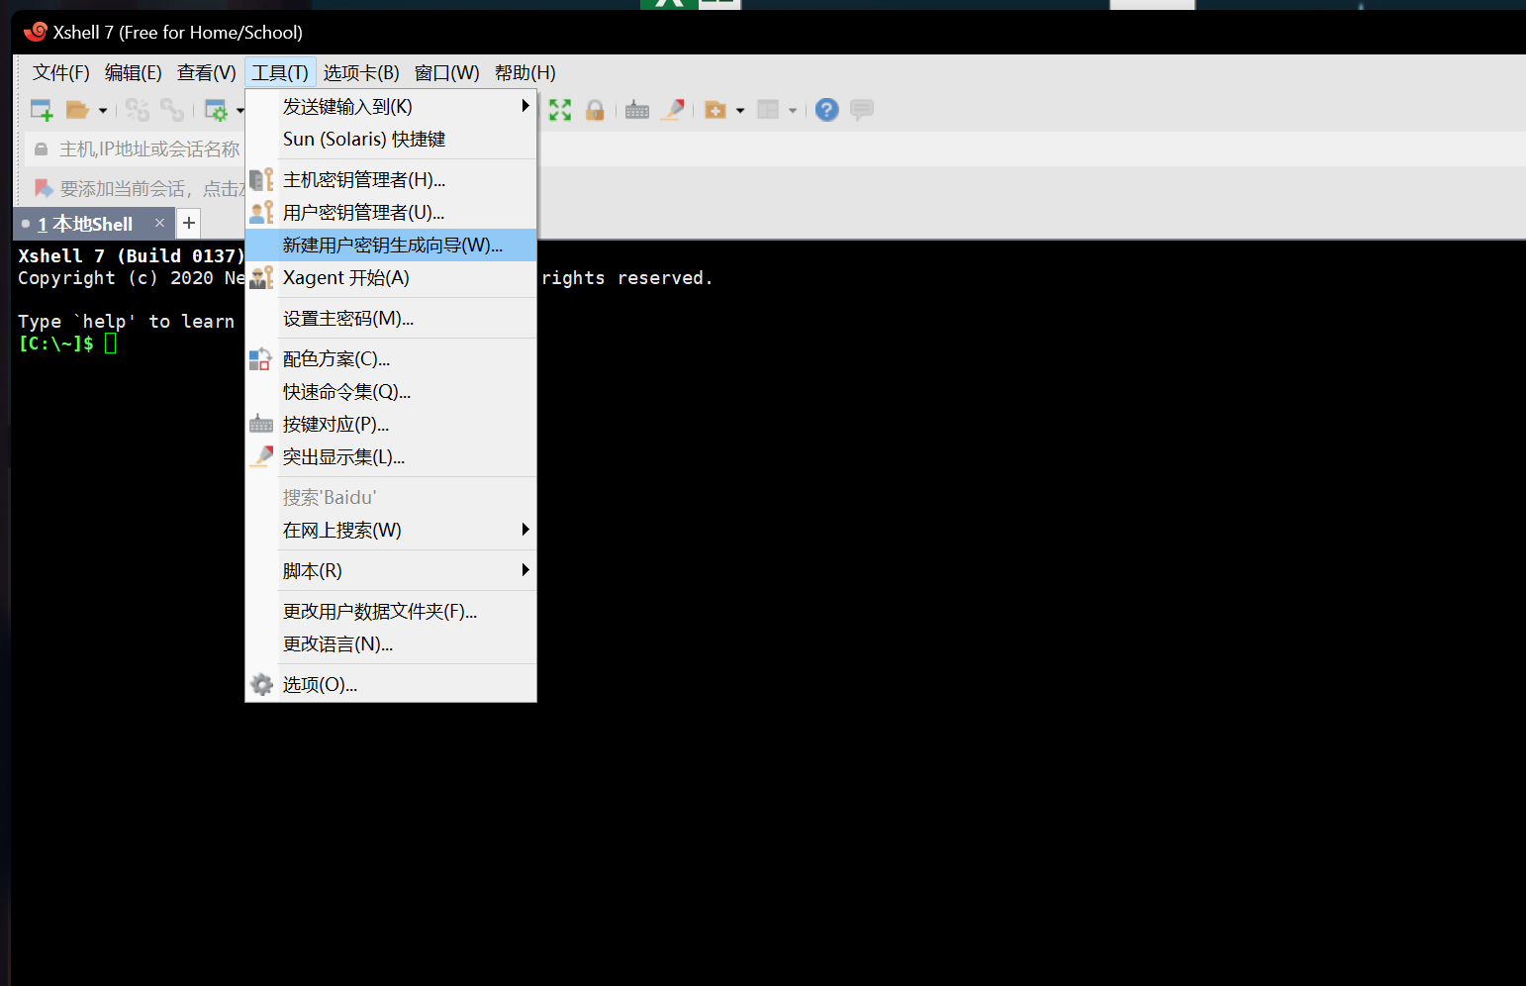Click the speech bubble feedback icon
This screenshot has height=986, width=1526.
coord(862,110)
